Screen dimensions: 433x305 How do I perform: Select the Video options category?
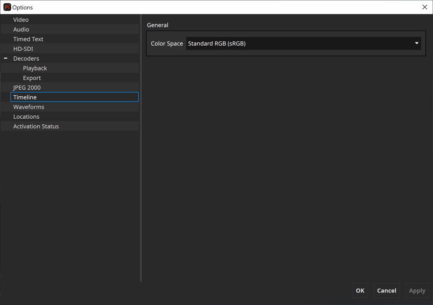[21, 20]
